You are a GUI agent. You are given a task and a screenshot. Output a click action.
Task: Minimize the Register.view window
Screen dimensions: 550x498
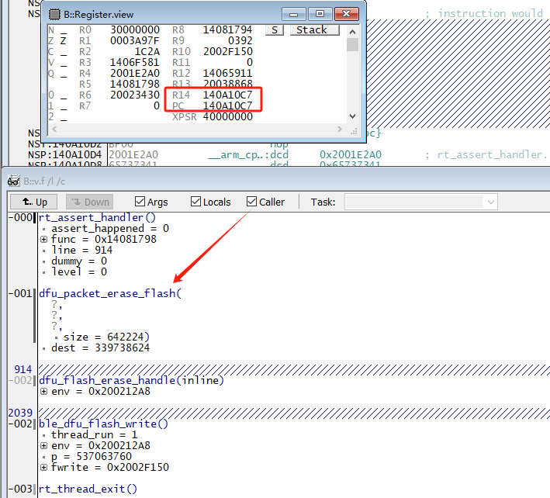[294, 14]
